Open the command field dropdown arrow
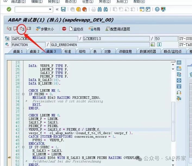This screenshot has width=192, height=166. (50, 9)
